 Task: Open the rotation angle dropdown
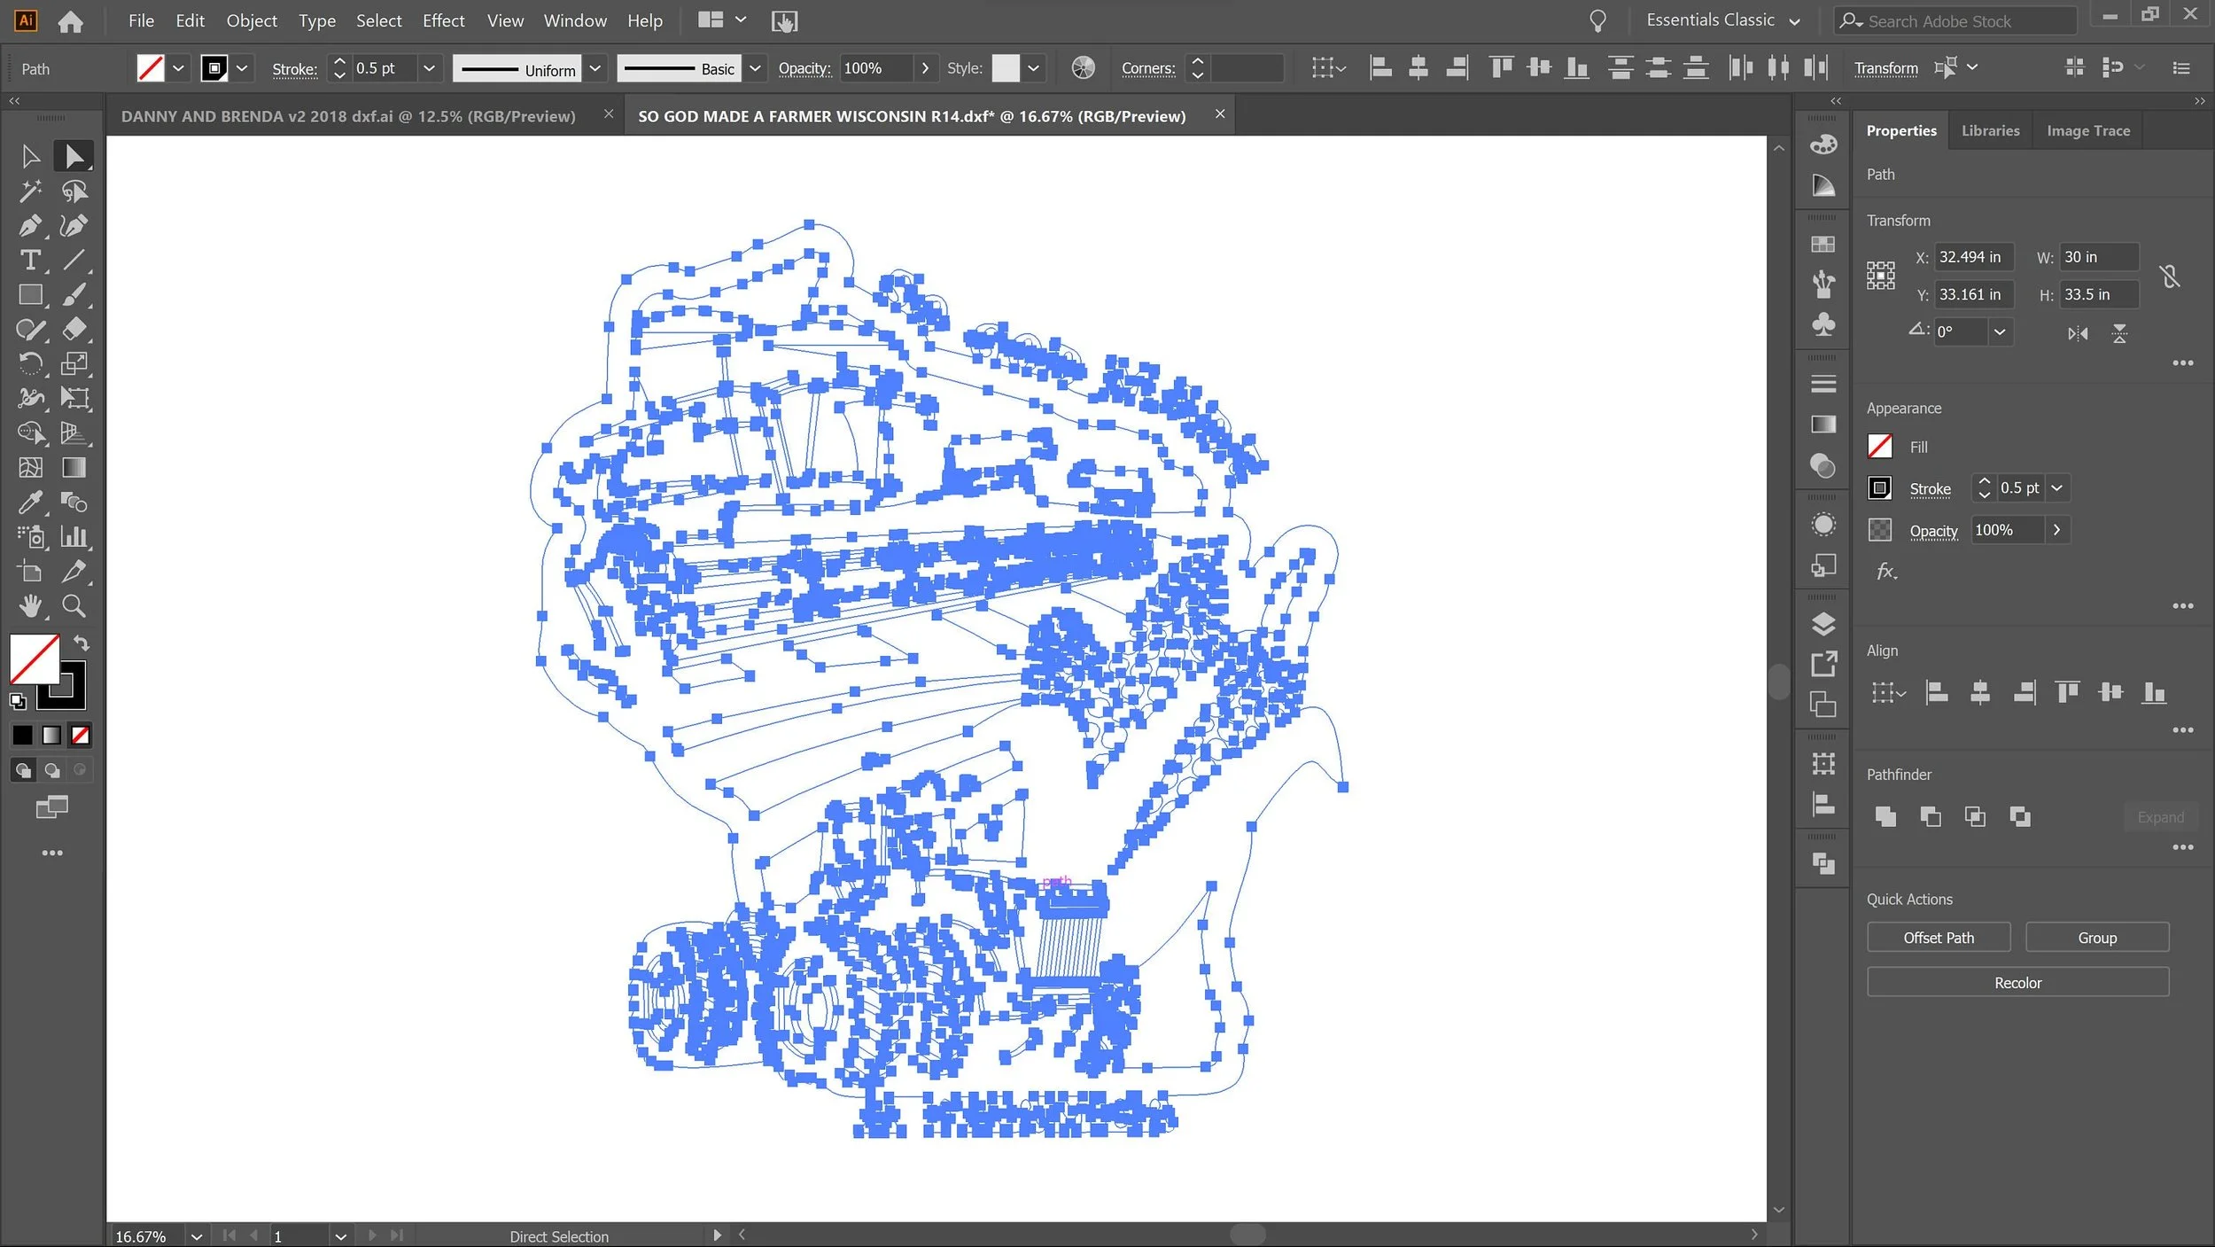pyautogui.click(x=2000, y=331)
